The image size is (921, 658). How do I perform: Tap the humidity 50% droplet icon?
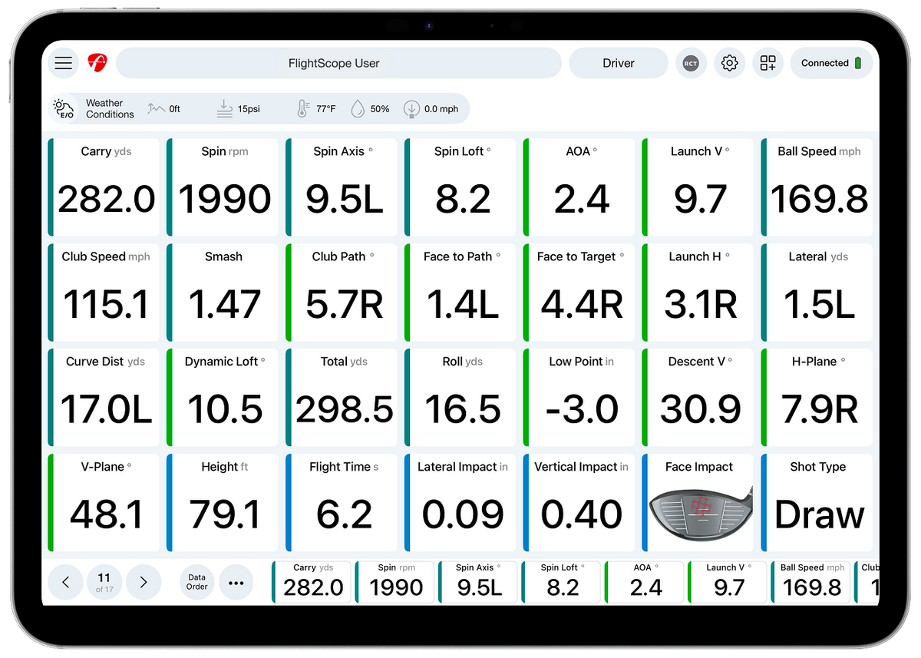(358, 108)
